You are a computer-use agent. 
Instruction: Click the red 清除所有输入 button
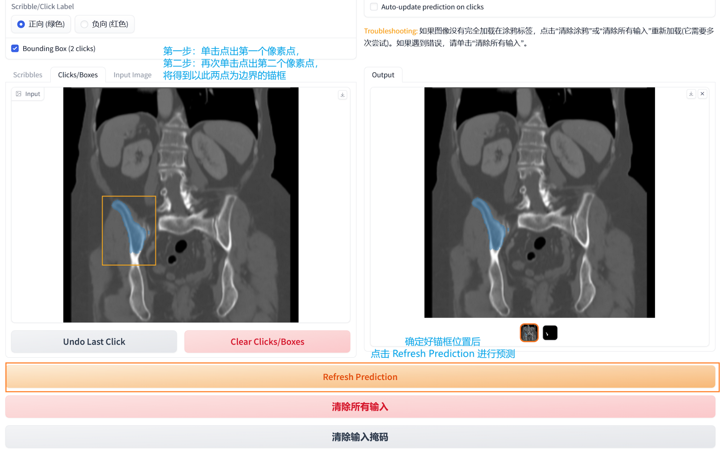pos(360,407)
